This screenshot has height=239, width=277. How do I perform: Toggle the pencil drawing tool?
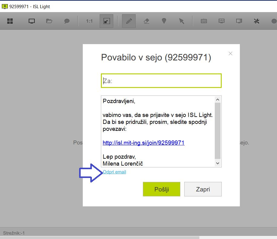point(129,21)
